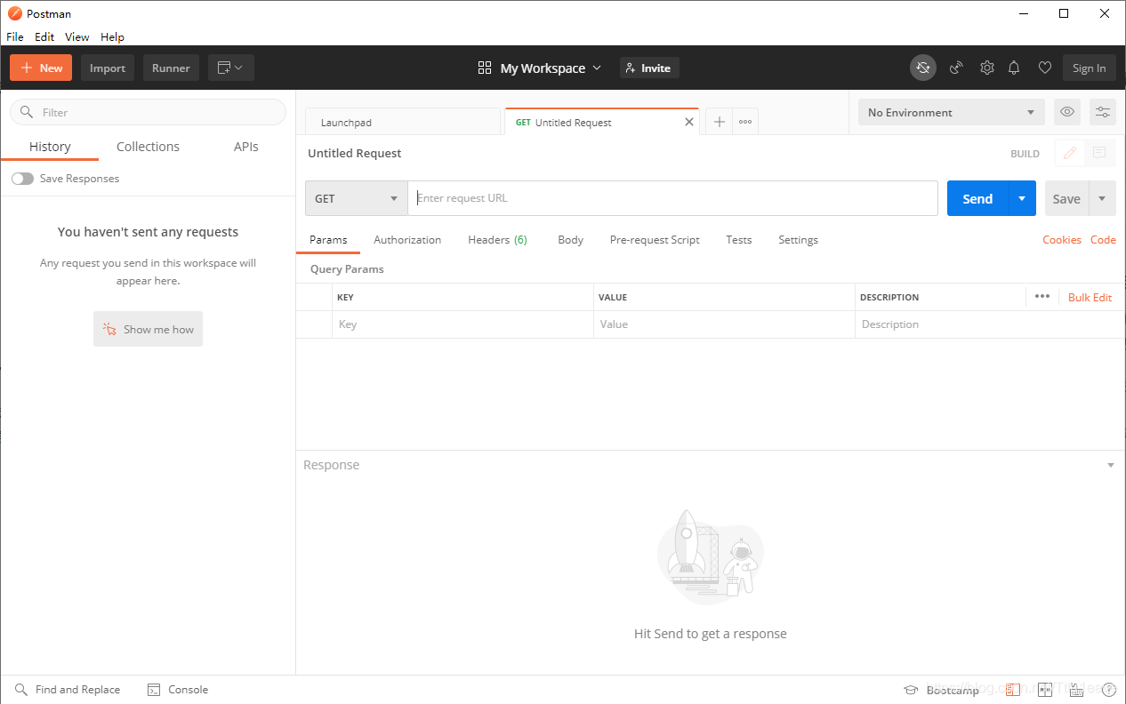This screenshot has width=1126, height=704.
Task: Click the Postman logo in the title bar
Action: pyautogui.click(x=14, y=13)
